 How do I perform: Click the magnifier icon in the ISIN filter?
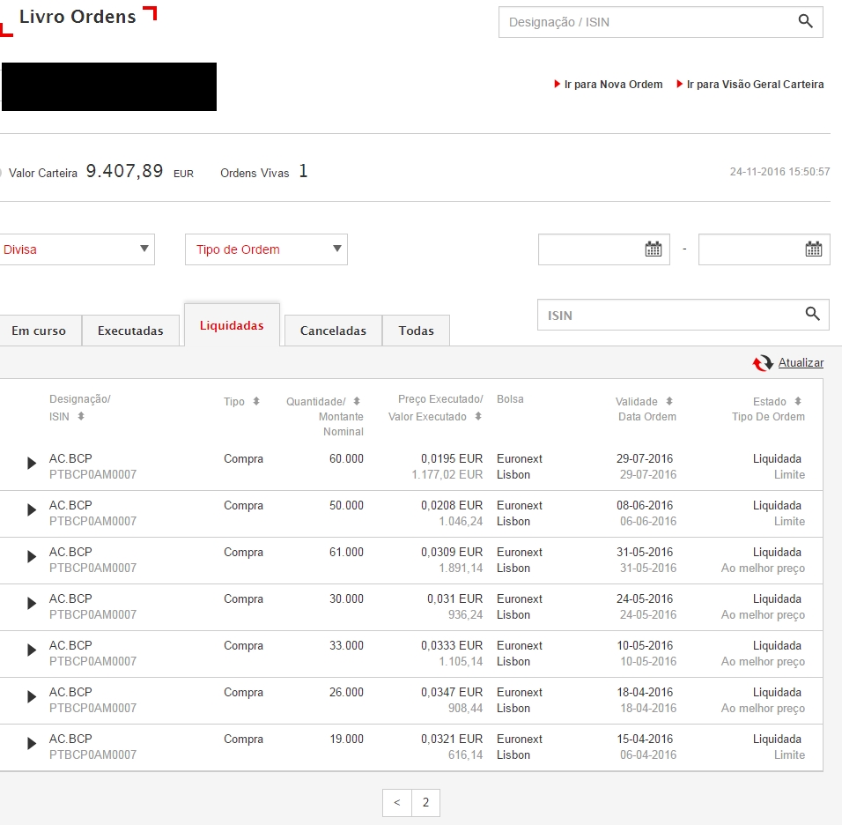[812, 314]
